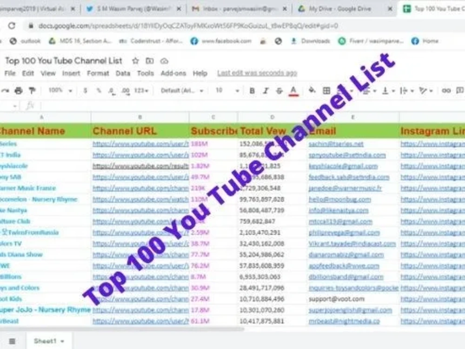
Task: Click the borders icon
Action: (x=326, y=91)
